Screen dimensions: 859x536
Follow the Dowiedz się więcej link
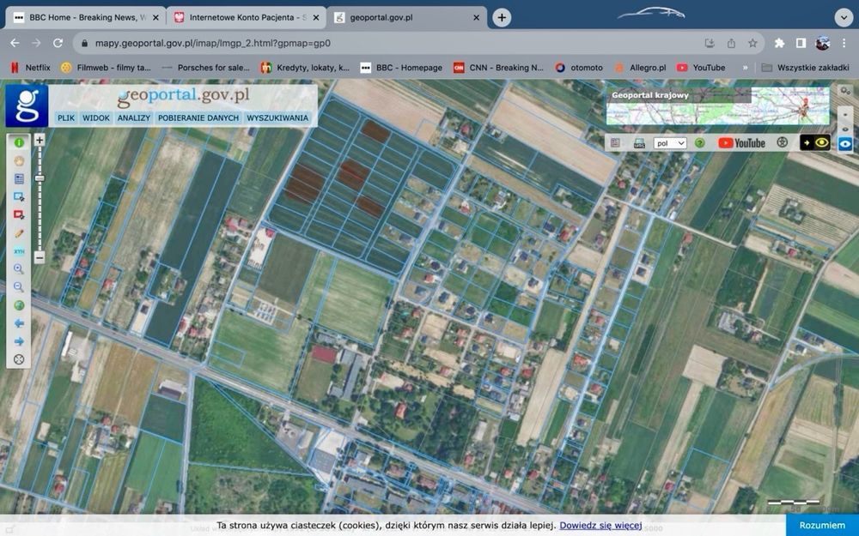[x=600, y=525]
